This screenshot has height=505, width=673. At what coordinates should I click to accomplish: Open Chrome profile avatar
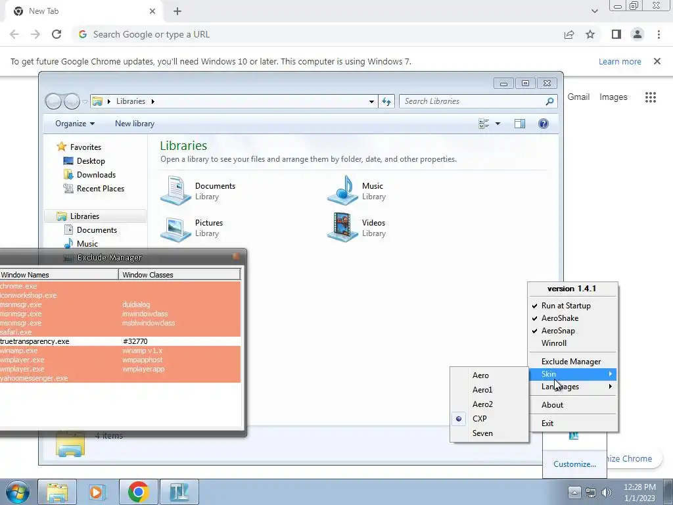tap(638, 34)
